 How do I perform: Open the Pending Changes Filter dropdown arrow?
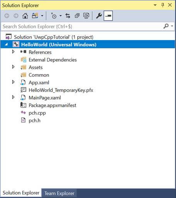pyautogui.click(x=61, y=16)
